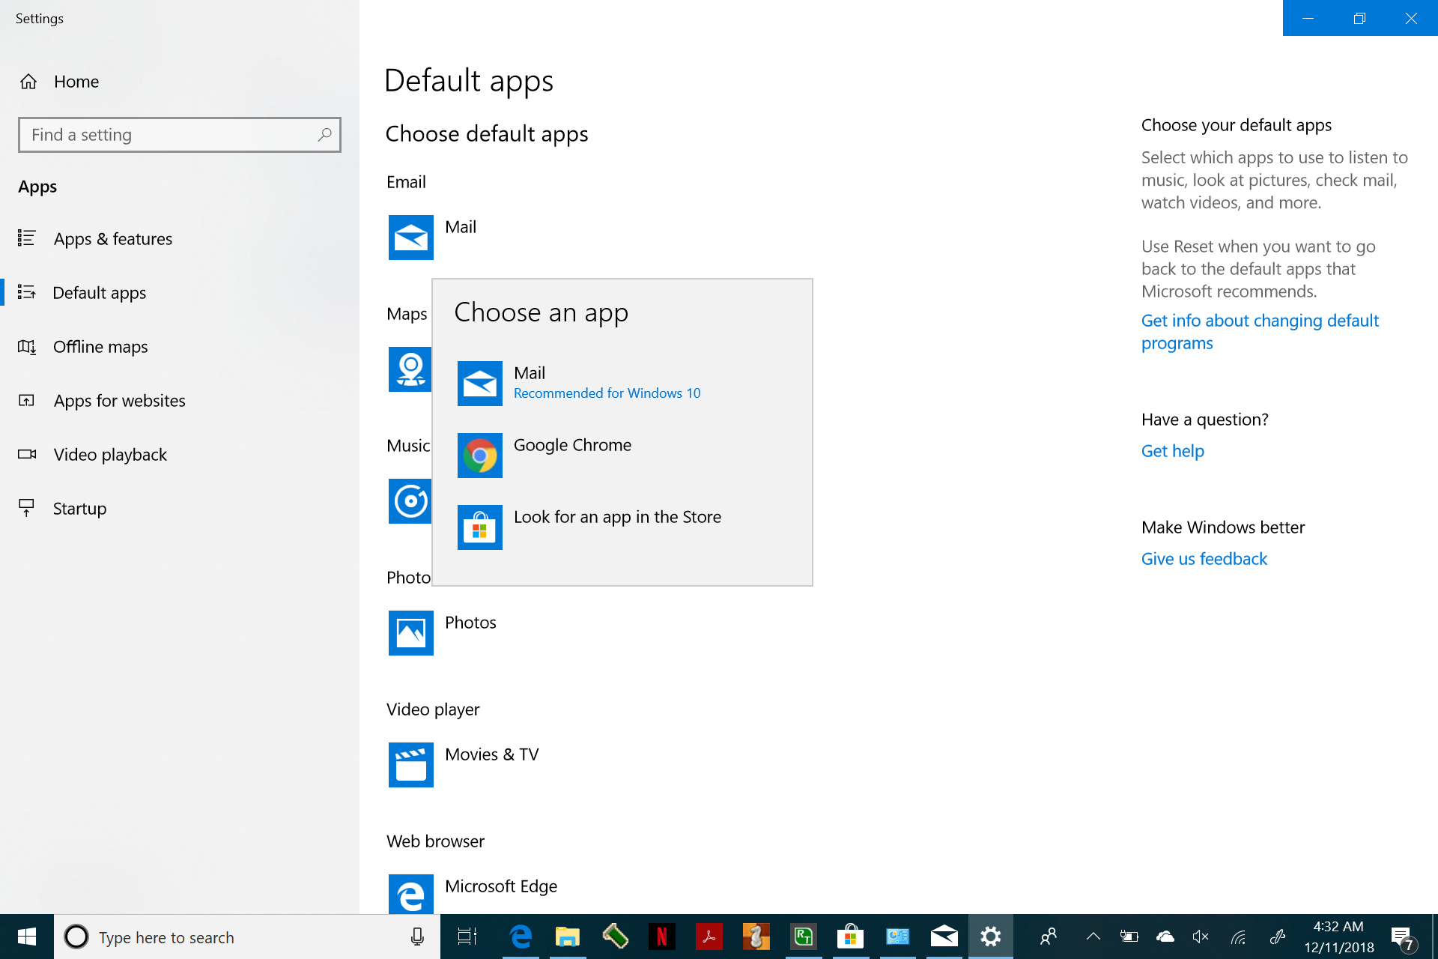The image size is (1438, 959).
Task: Open the chess piece app in taskbar
Action: pos(756,937)
